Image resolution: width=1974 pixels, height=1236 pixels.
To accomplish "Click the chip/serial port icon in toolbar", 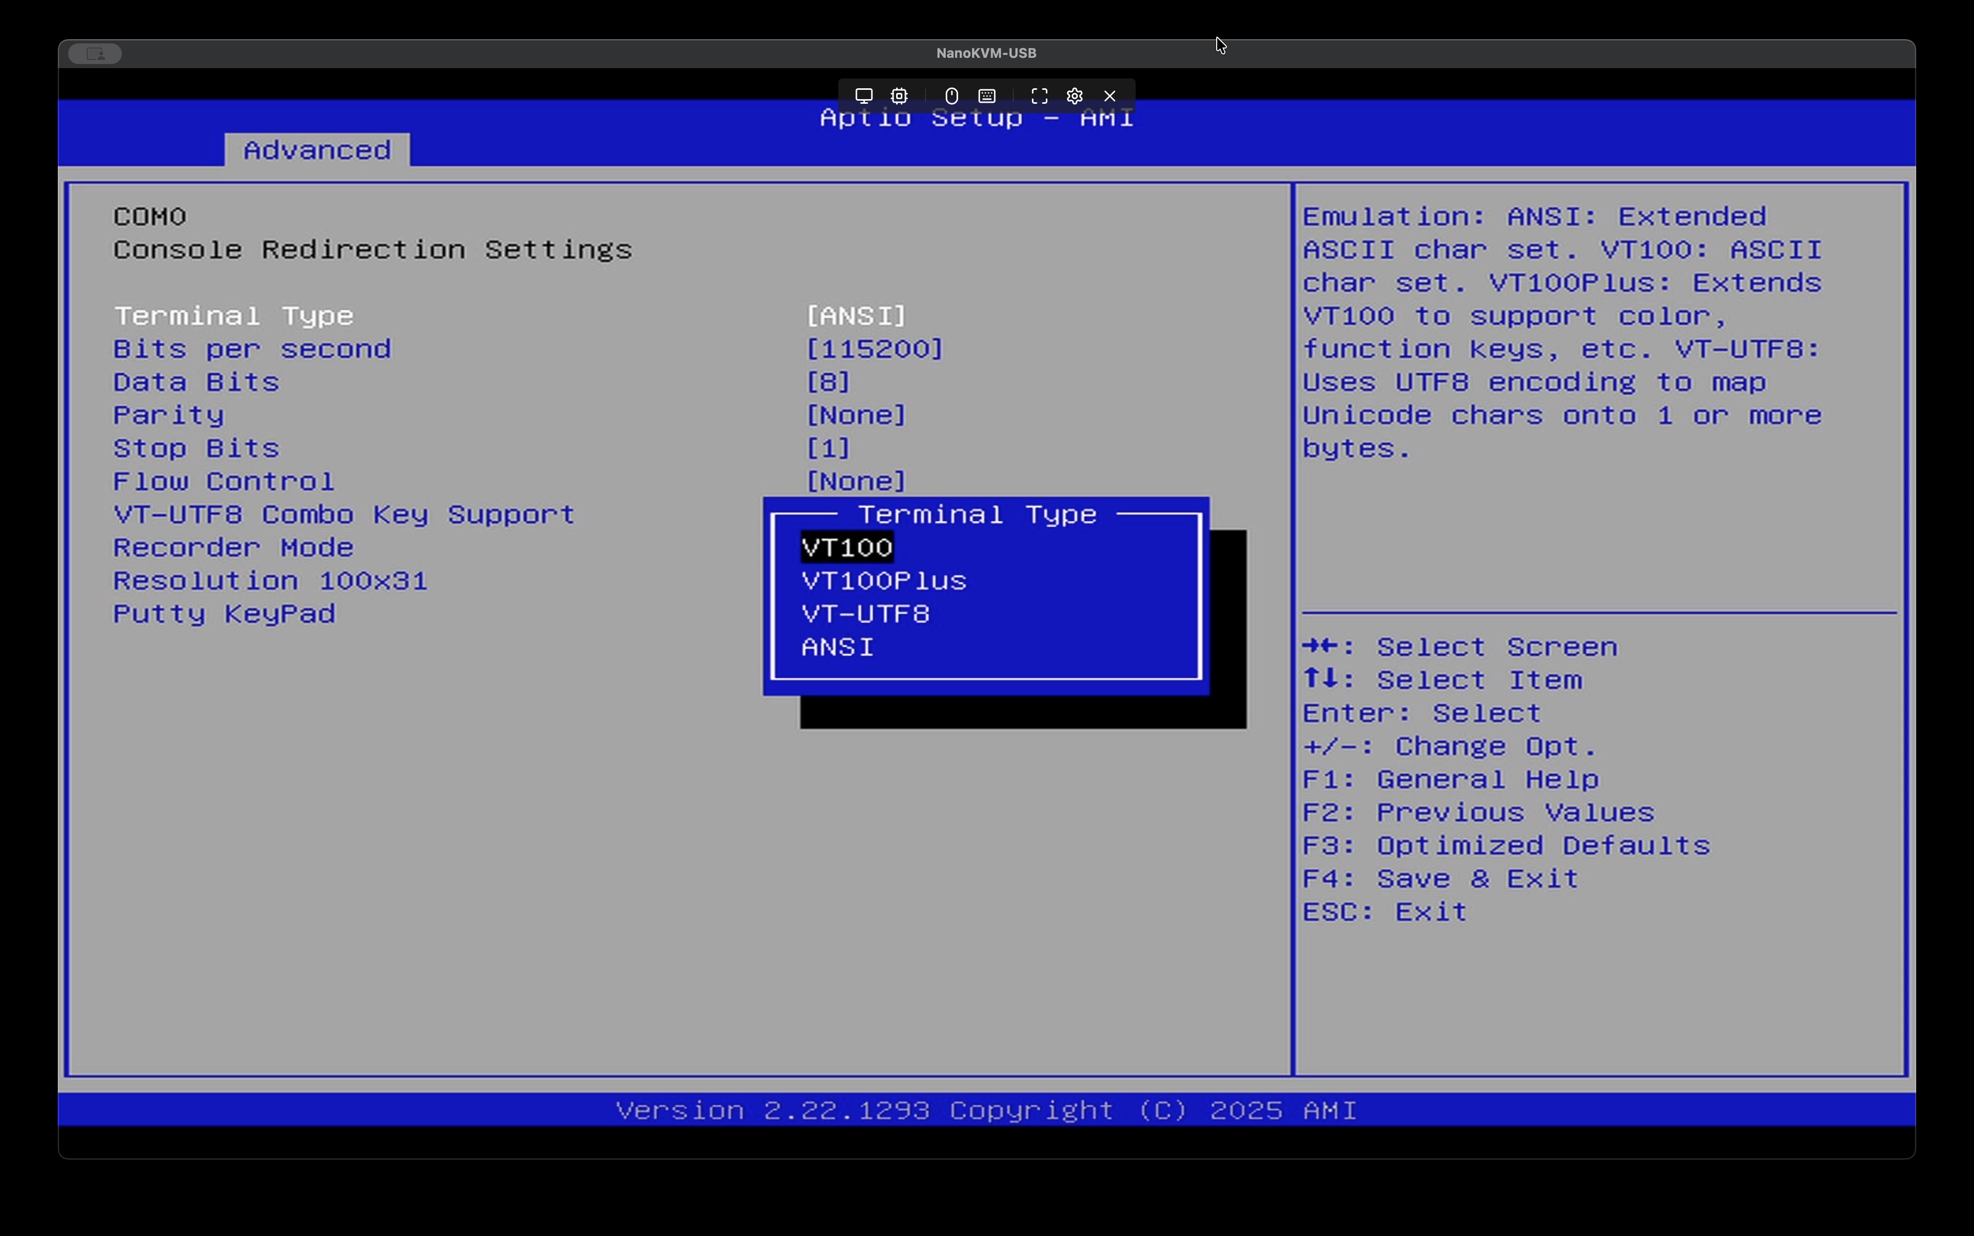I will [x=899, y=96].
